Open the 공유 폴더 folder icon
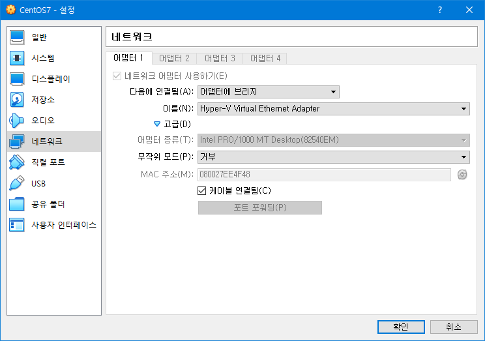The height and width of the screenshot is (341, 485). 17,204
